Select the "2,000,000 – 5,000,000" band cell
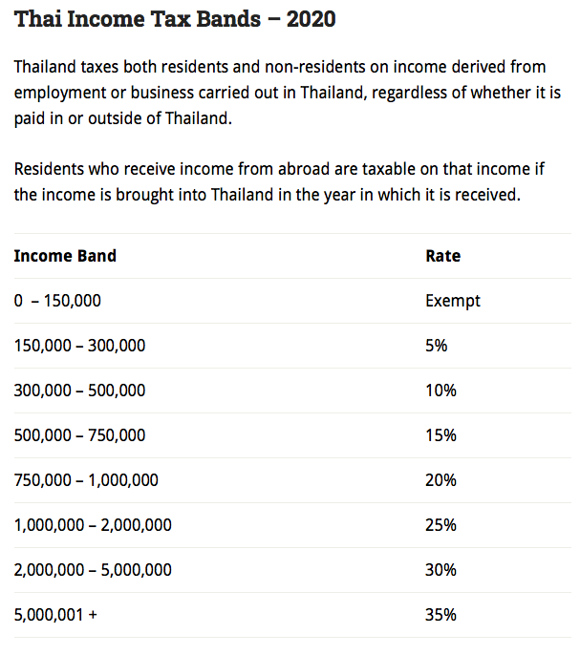 [x=94, y=570]
